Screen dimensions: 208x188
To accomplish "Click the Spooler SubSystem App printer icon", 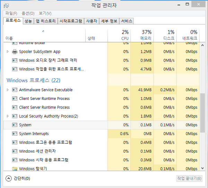I will 15,52.
